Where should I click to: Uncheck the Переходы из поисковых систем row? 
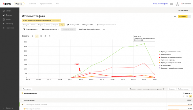(23, 104)
